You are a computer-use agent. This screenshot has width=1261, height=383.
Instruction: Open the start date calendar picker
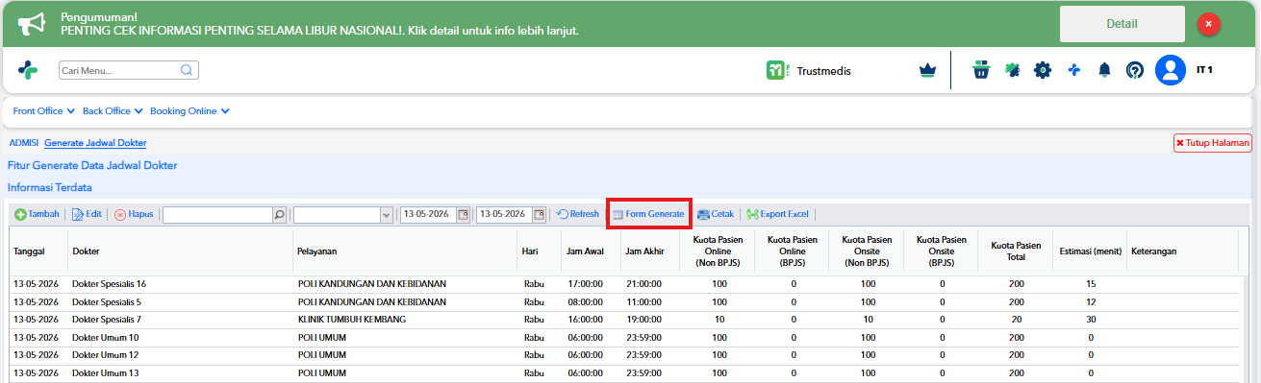tap(463, 214)
